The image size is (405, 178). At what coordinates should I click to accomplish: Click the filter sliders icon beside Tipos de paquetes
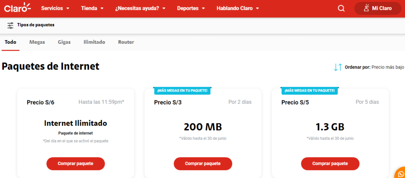click(10, 25)
